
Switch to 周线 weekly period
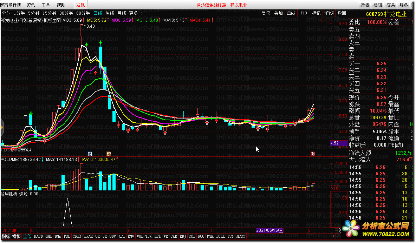click(x=110, y=13)
